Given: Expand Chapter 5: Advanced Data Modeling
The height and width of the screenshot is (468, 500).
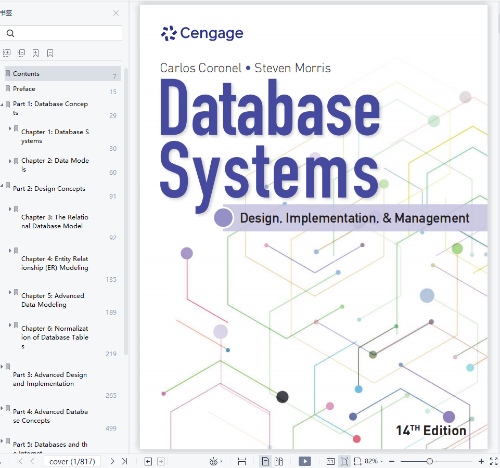Looking at the screenshot, I should pyautogui.click(x=10, y=292).
